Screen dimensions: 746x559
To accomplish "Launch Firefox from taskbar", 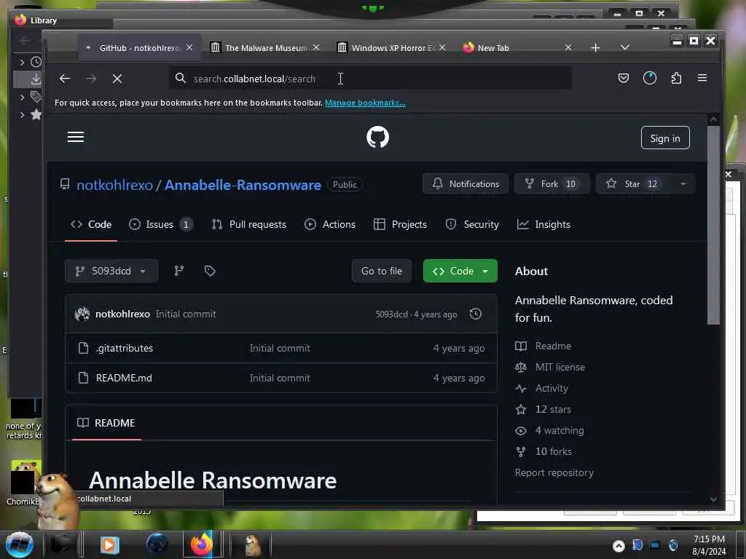I will [x=202, y=544].
